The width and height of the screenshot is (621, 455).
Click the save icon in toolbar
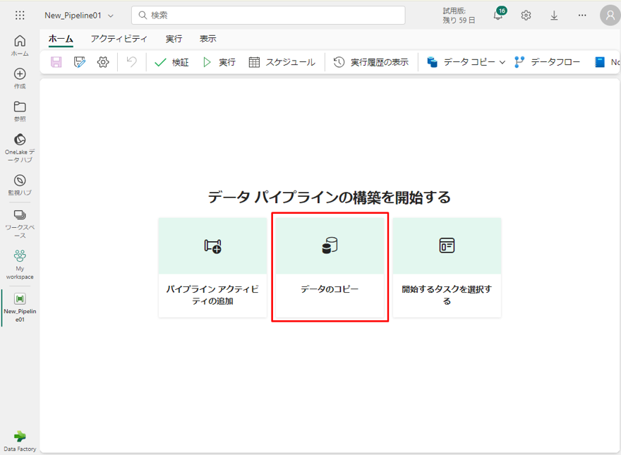click(56, 62)
